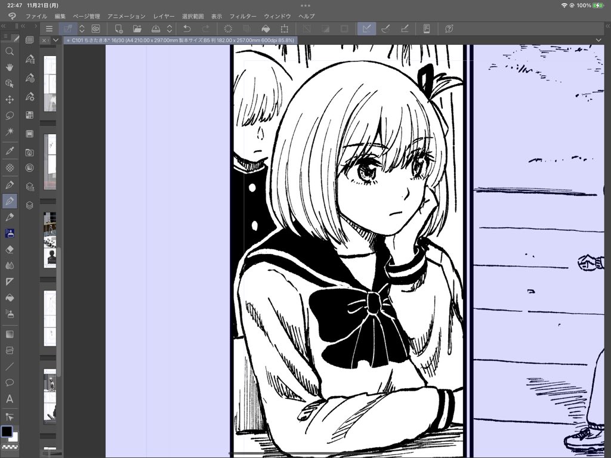Select the Operation object tool
Image resolution: width=611 pixels, height=458 pixels.
pyautogui.click(x=10, y=83)
